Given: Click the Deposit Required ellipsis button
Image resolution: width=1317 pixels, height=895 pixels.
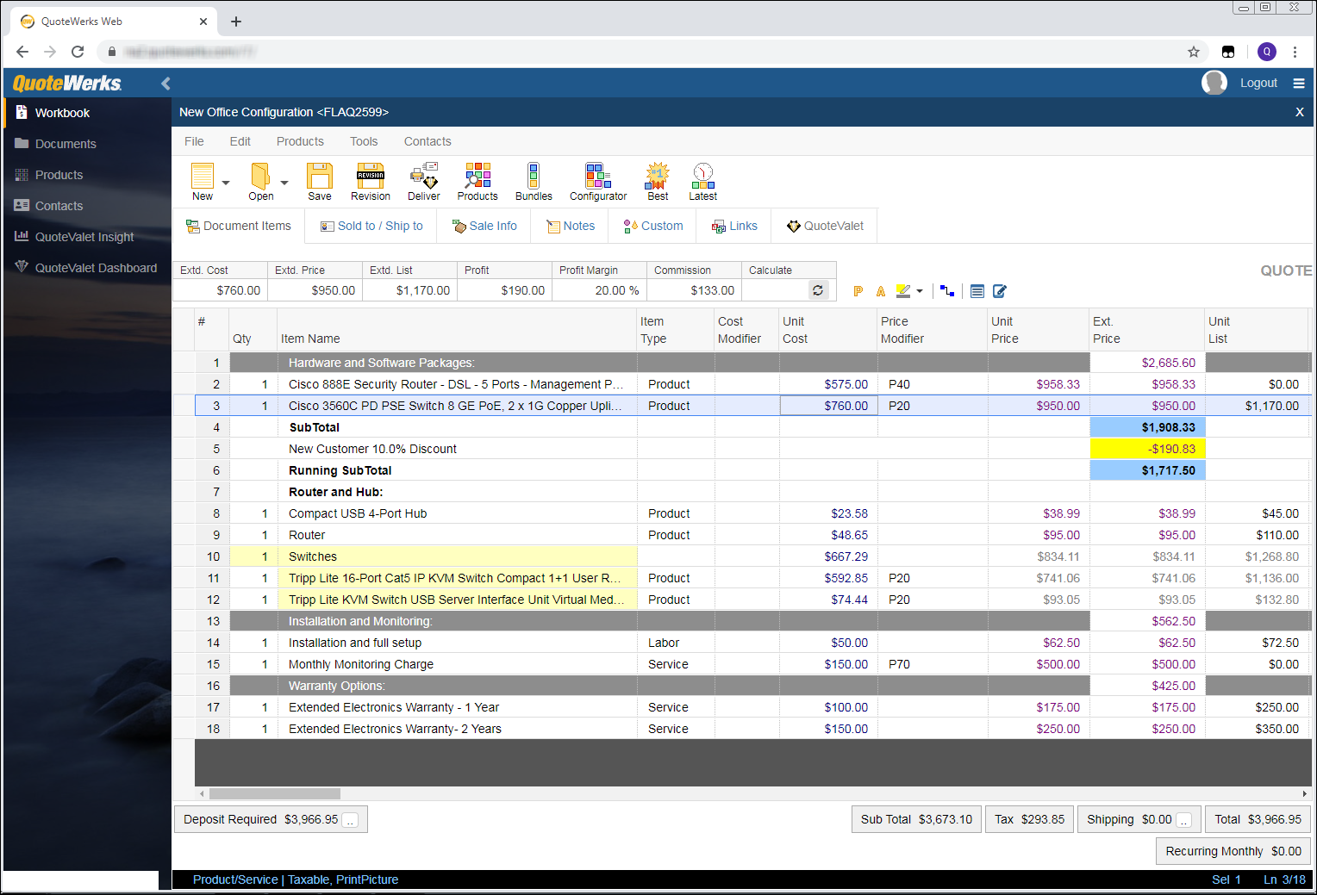Looking at the screenshot, I should pos(351,820).
